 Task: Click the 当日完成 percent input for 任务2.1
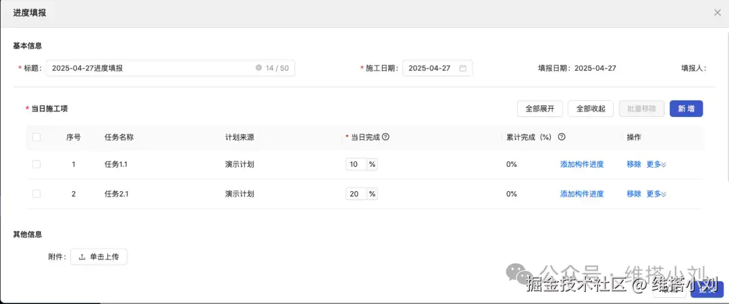pyautogui.click(x=355, y=194)
